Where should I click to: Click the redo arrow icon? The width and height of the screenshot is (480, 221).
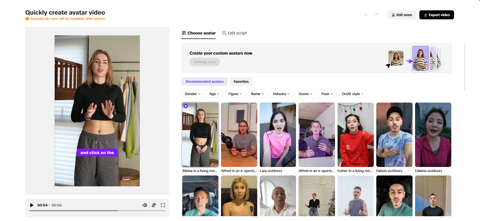(376, 15)
